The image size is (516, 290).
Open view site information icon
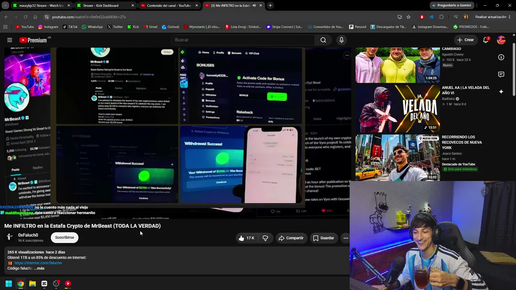[47, 17]
